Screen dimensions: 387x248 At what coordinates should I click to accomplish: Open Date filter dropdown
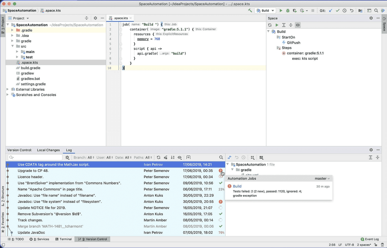click(123, 157)
